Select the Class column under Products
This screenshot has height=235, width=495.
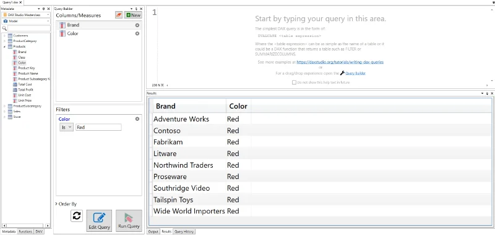(22, 57)
